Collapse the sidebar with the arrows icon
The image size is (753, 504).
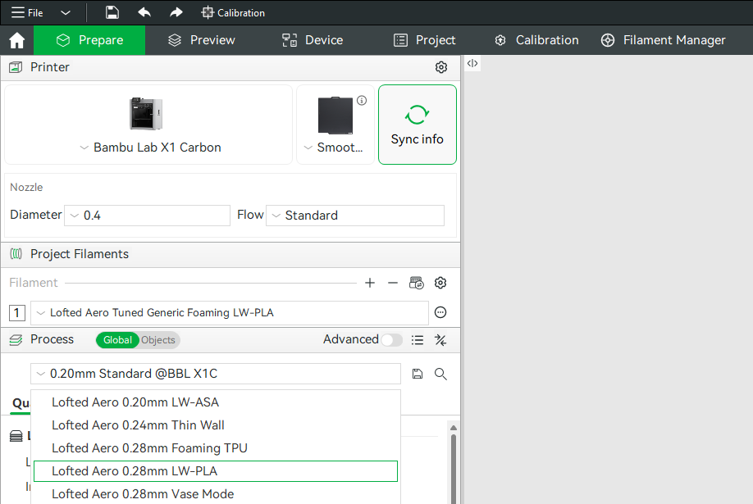472,63
